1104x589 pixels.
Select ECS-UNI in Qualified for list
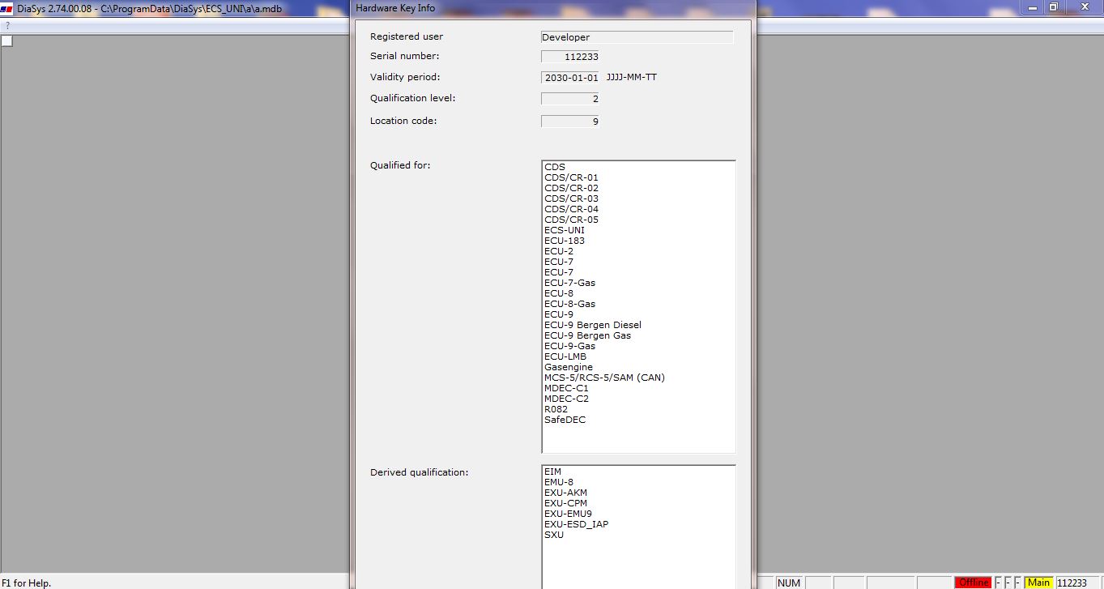(565, 230)
